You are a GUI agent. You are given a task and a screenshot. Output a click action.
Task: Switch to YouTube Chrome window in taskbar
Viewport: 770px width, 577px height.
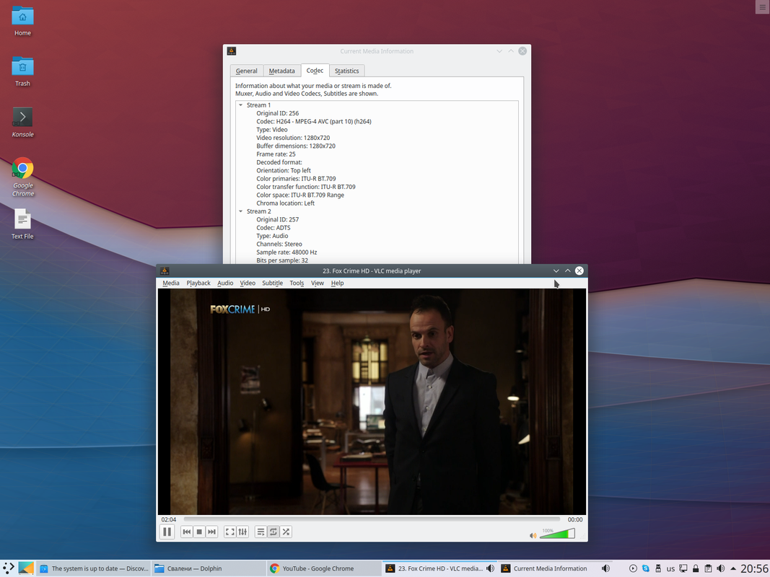click(323, 568)
